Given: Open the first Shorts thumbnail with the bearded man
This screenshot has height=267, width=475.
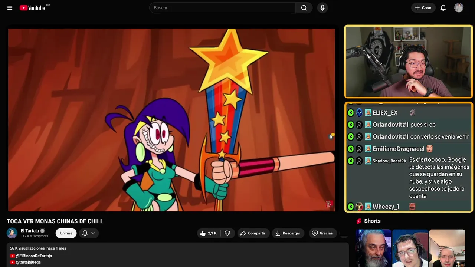Looking at the screenshot, I should (x=373, y=248).
